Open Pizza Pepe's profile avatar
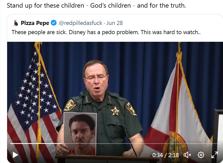Screen dimensions: 223x163 (16, 23)
